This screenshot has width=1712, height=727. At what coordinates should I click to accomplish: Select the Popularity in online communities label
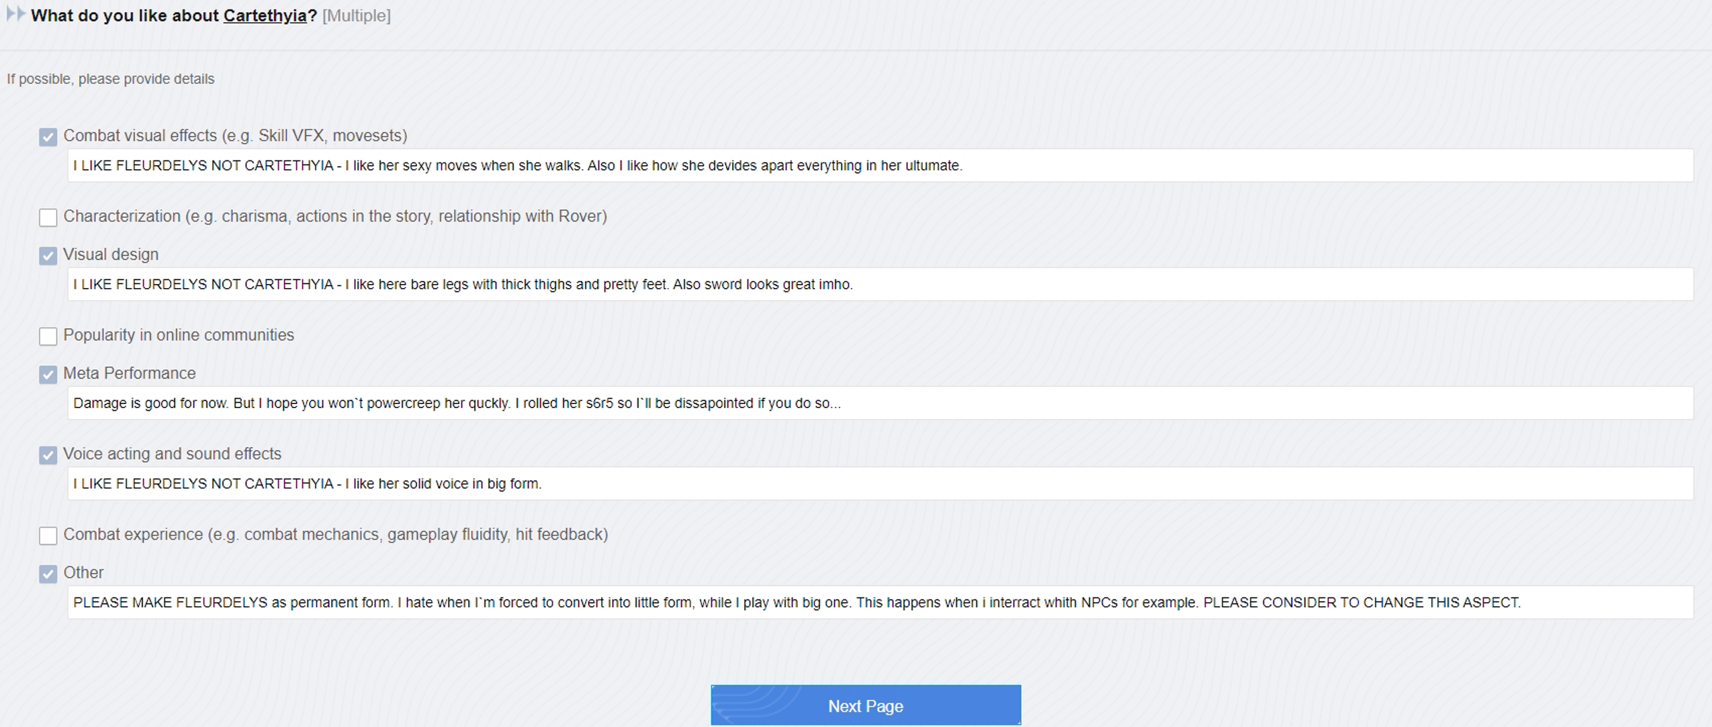point(178,335)
